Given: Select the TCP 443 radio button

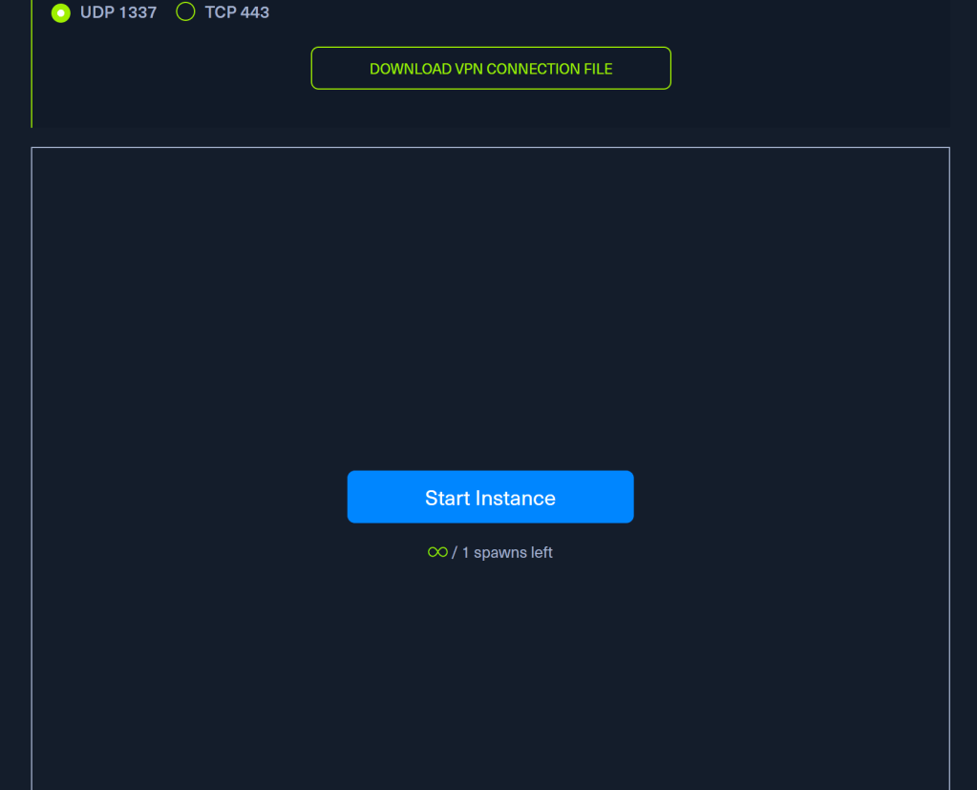Looking at the screenshot, I should pos(186,12).
